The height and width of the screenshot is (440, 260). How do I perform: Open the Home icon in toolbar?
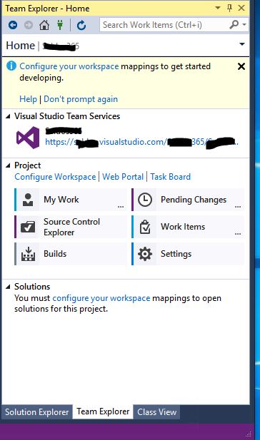point(44,25)
